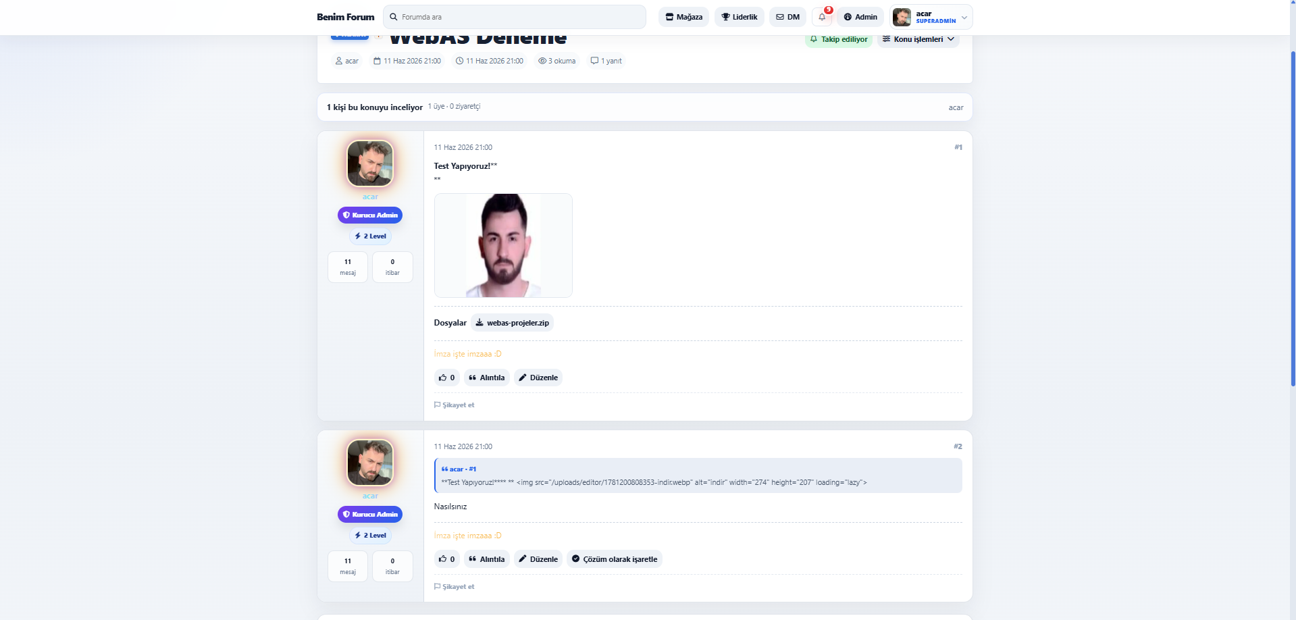This screenshot has width=1296, height=620.
Task: Toggle the Takip ediliyor follow button
Action: coord(839,39)
